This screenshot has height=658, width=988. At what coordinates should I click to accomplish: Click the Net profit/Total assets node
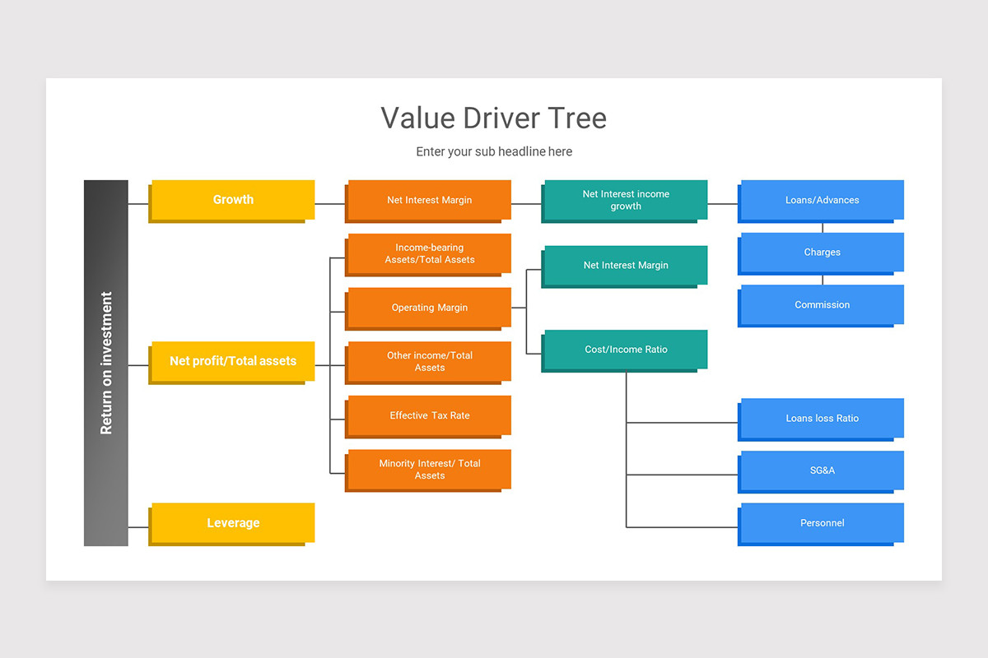coord(231,361)
